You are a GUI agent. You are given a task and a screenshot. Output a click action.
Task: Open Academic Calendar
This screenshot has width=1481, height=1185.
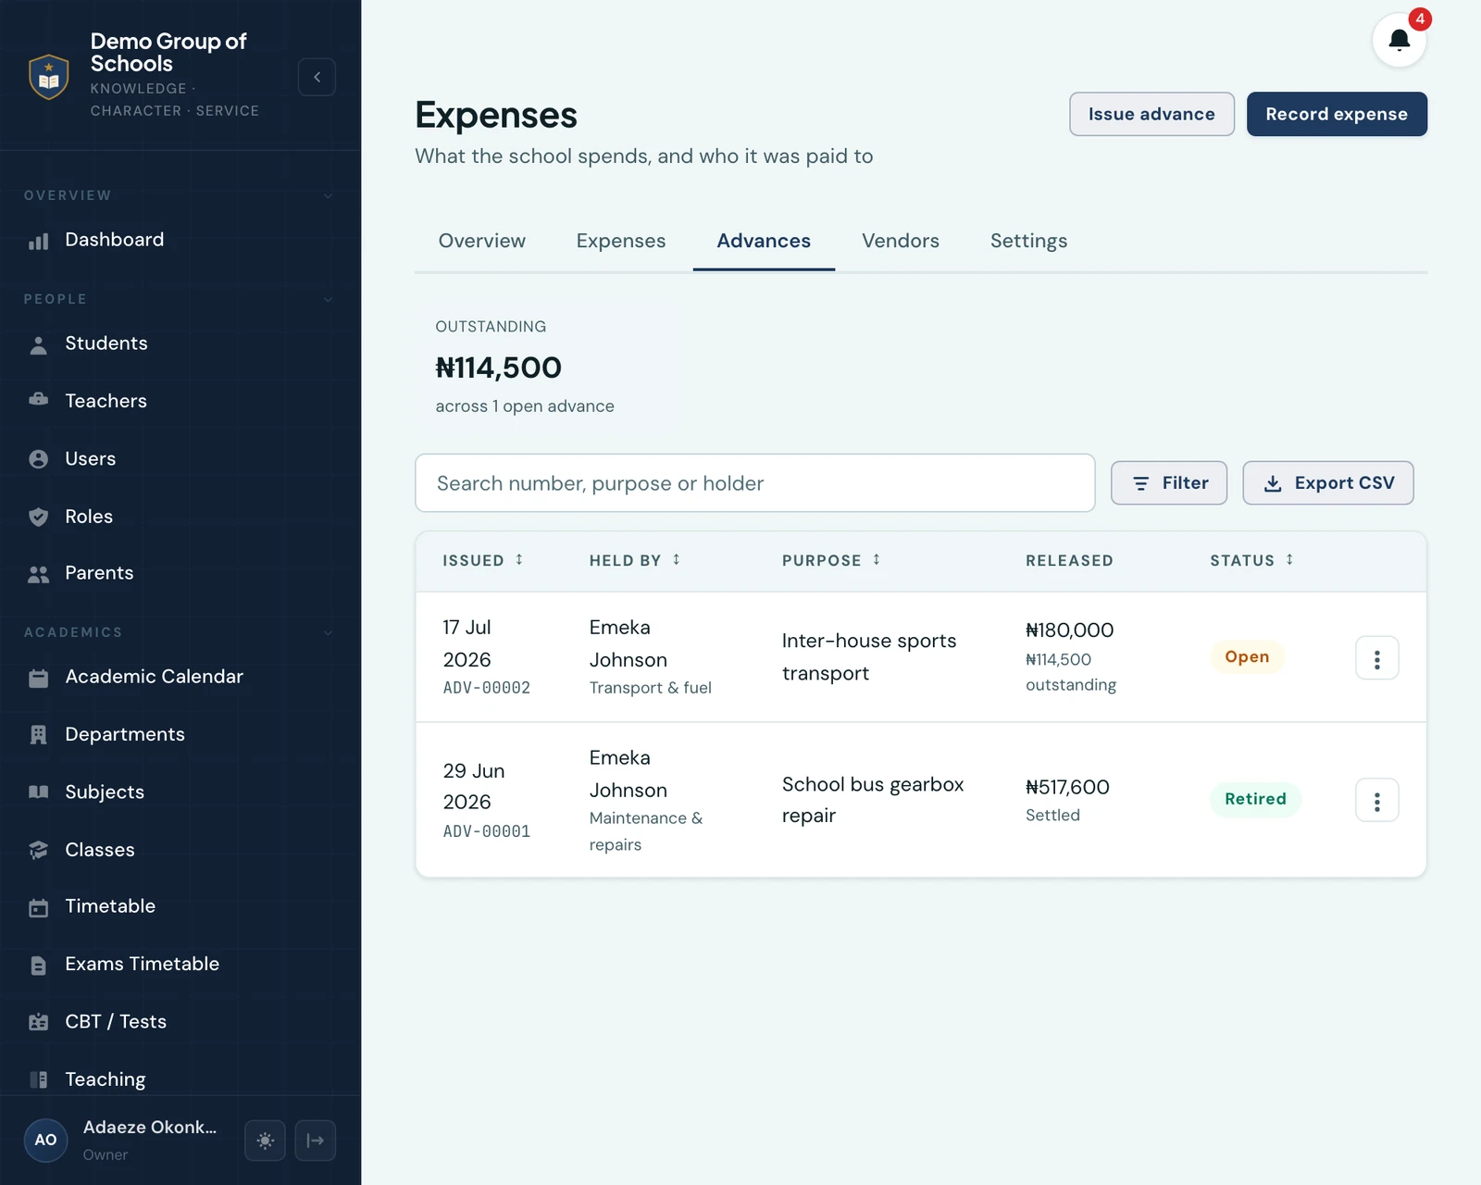(x=180, y=677)
